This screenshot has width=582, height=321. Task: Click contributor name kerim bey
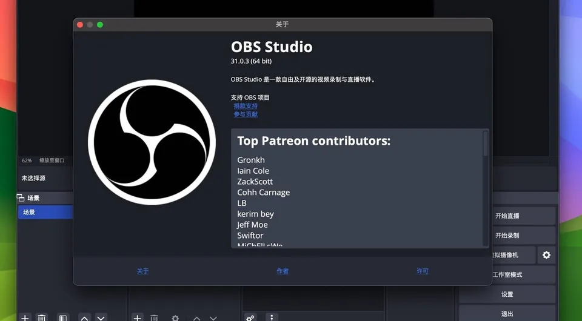click(x=255, y=214)
